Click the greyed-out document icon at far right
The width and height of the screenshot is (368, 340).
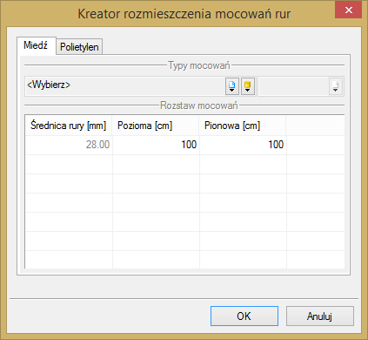(x=336, y=86)
